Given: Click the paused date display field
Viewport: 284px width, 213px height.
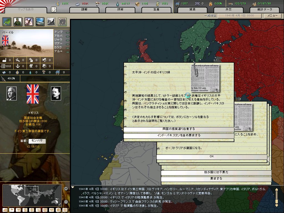Looking at the screenshot, I should 239,16.
